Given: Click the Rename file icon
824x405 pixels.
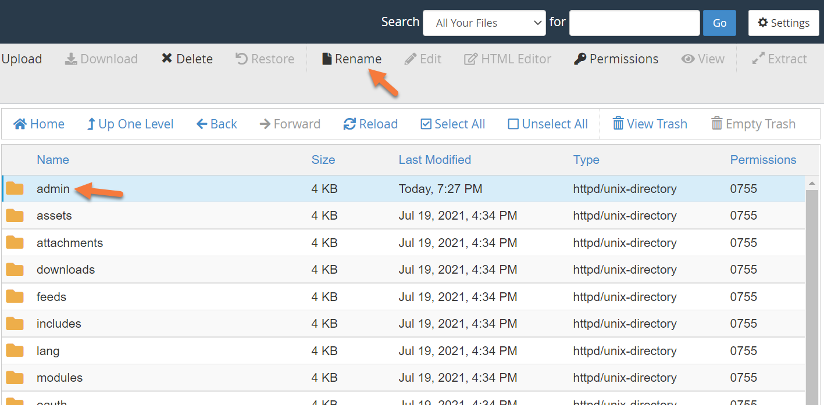Looking at the screenshot, I should [327, 59].
